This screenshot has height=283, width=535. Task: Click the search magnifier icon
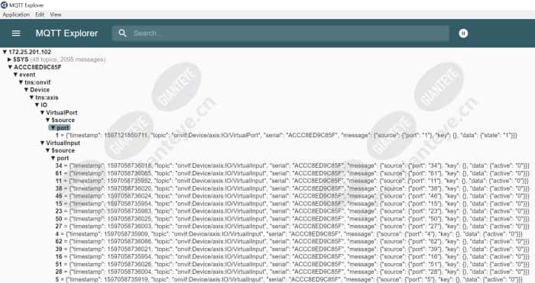tap(122, 33)
